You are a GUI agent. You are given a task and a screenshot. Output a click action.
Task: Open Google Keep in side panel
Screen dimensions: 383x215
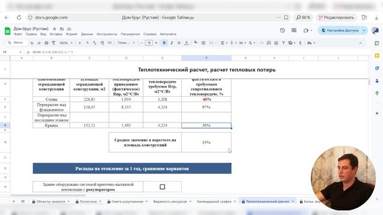click(377, 56)
